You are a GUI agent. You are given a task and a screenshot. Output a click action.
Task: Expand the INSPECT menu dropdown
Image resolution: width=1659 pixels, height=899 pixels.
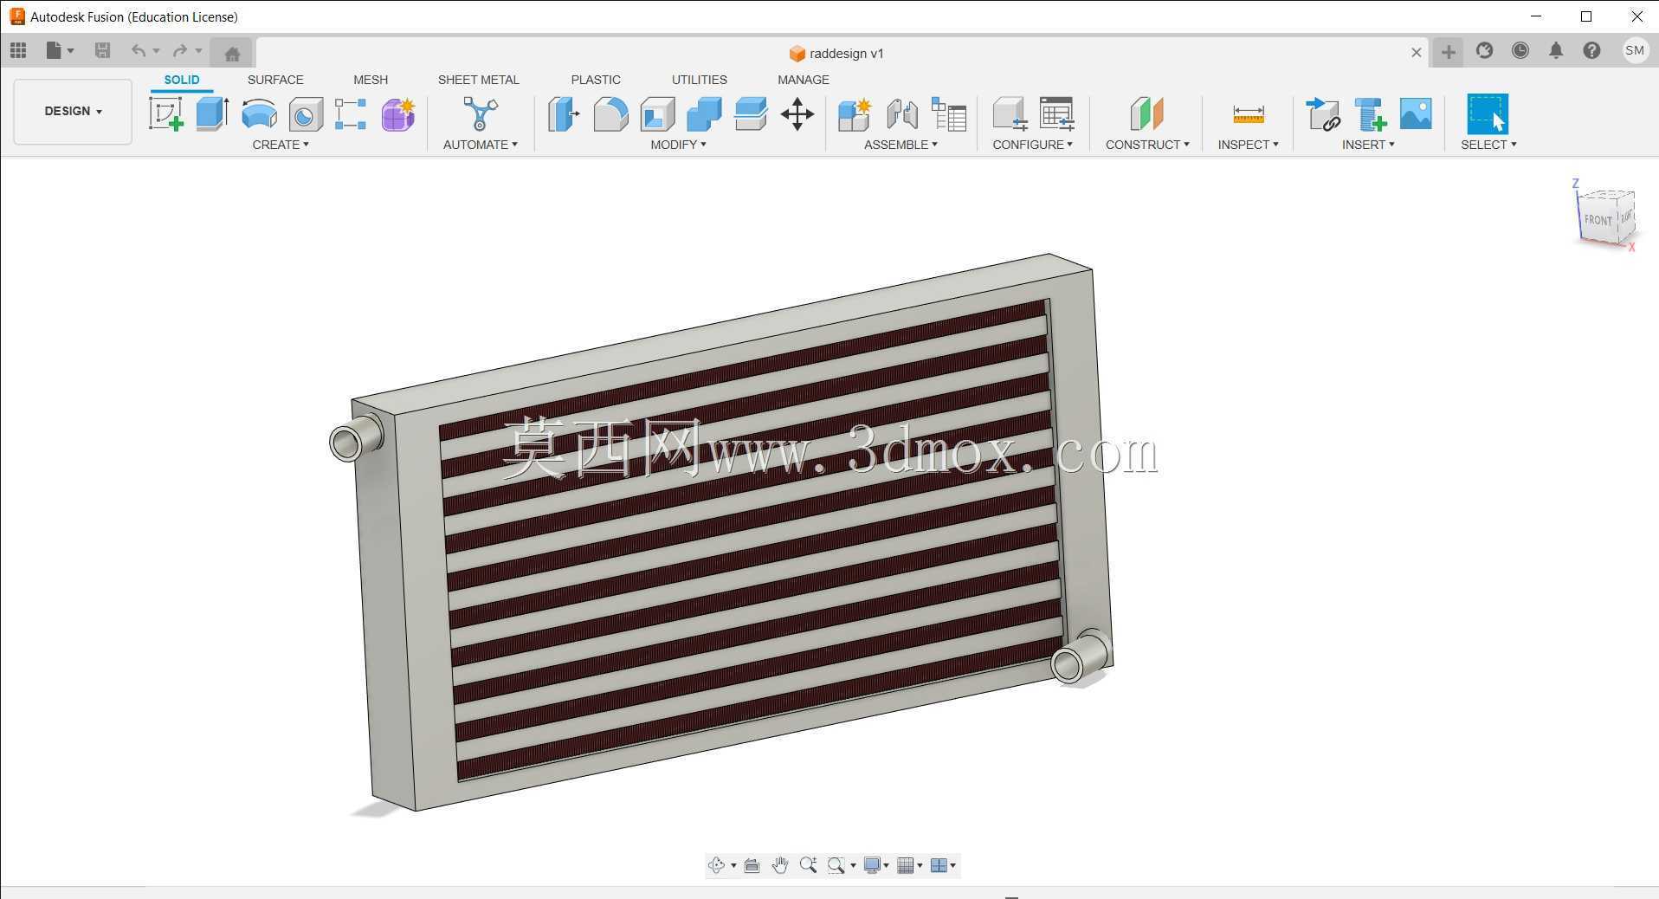(1248, 145)
